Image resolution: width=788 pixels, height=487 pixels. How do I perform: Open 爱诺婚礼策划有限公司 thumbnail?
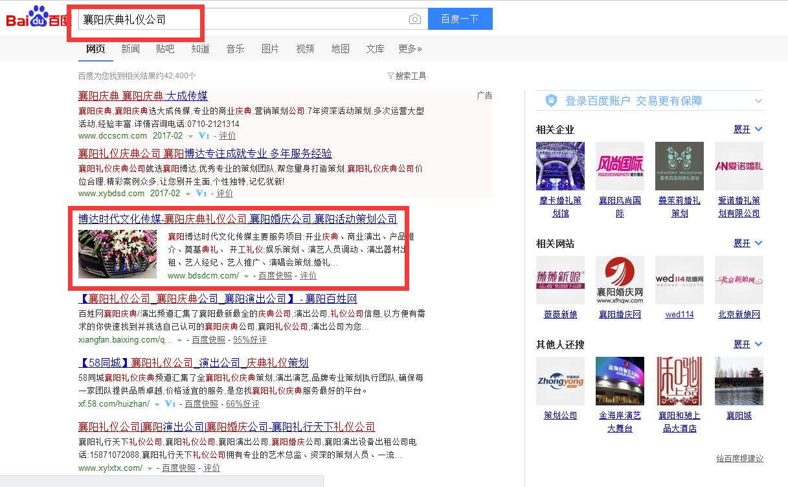click(x=739, y=166)
